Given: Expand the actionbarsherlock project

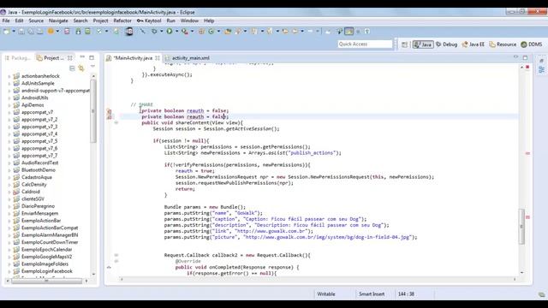Looking at the screenshot, I should pos(9,76).
